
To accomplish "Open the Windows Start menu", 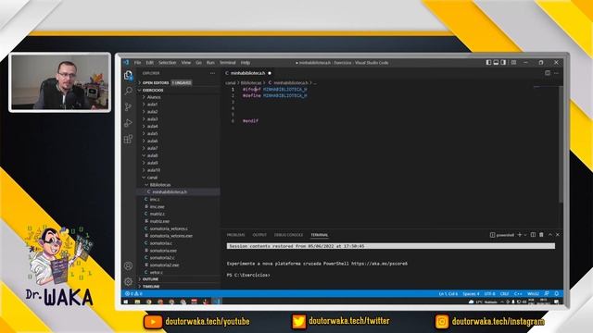I will click(x=126, y=302).
